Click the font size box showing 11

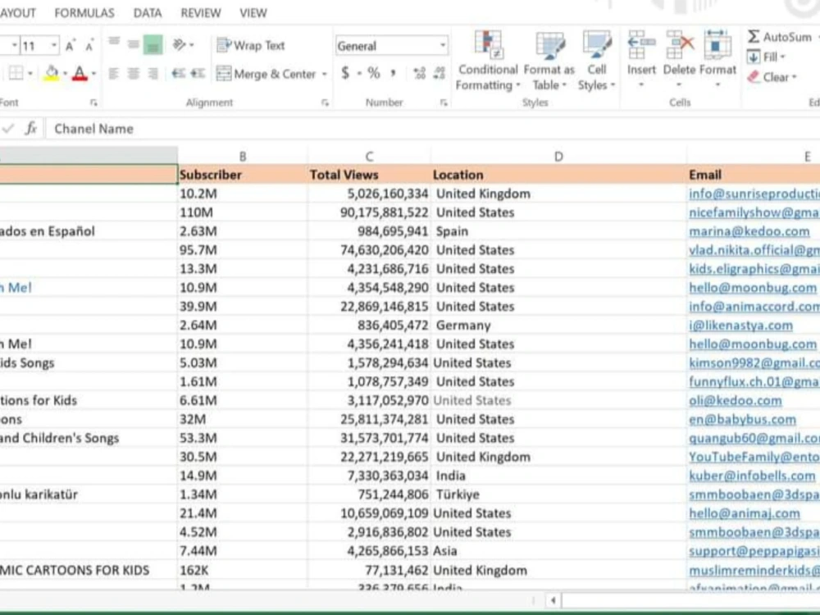point(34,46)
